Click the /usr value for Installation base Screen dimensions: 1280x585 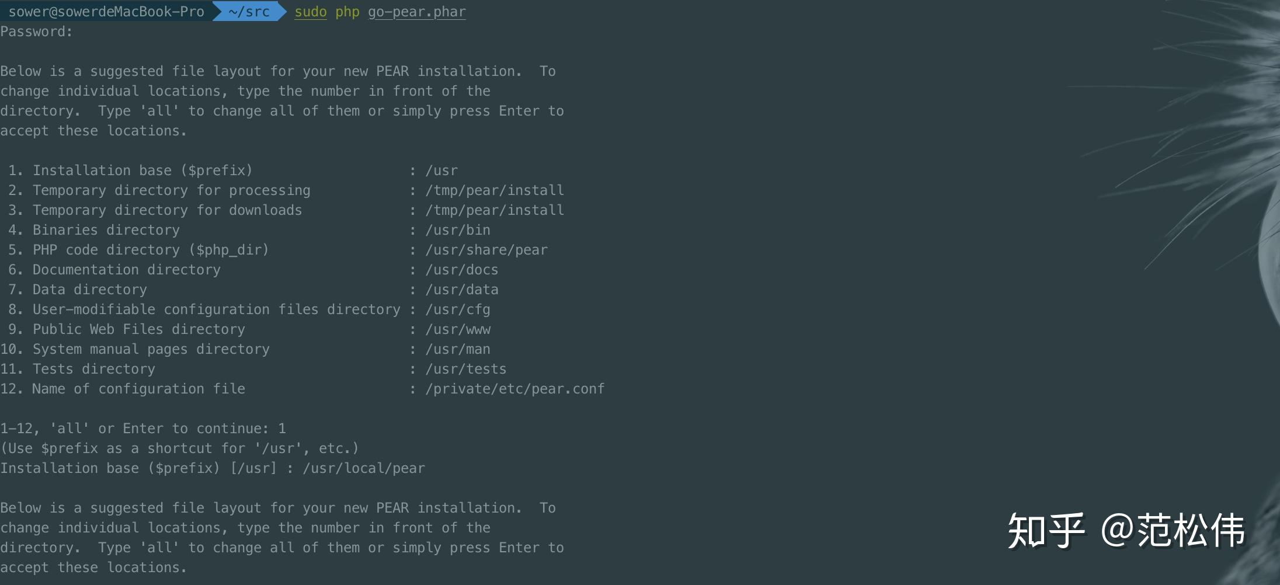click(x=441, y=170)
